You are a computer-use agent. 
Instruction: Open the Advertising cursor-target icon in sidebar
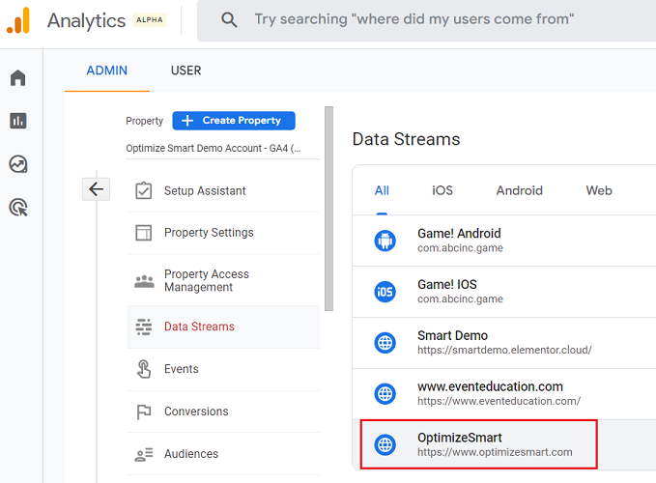tap(18, 208)
